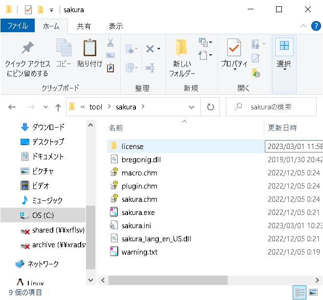Switch to the View tab
The image size is (323, 300).
click(115, 26)
